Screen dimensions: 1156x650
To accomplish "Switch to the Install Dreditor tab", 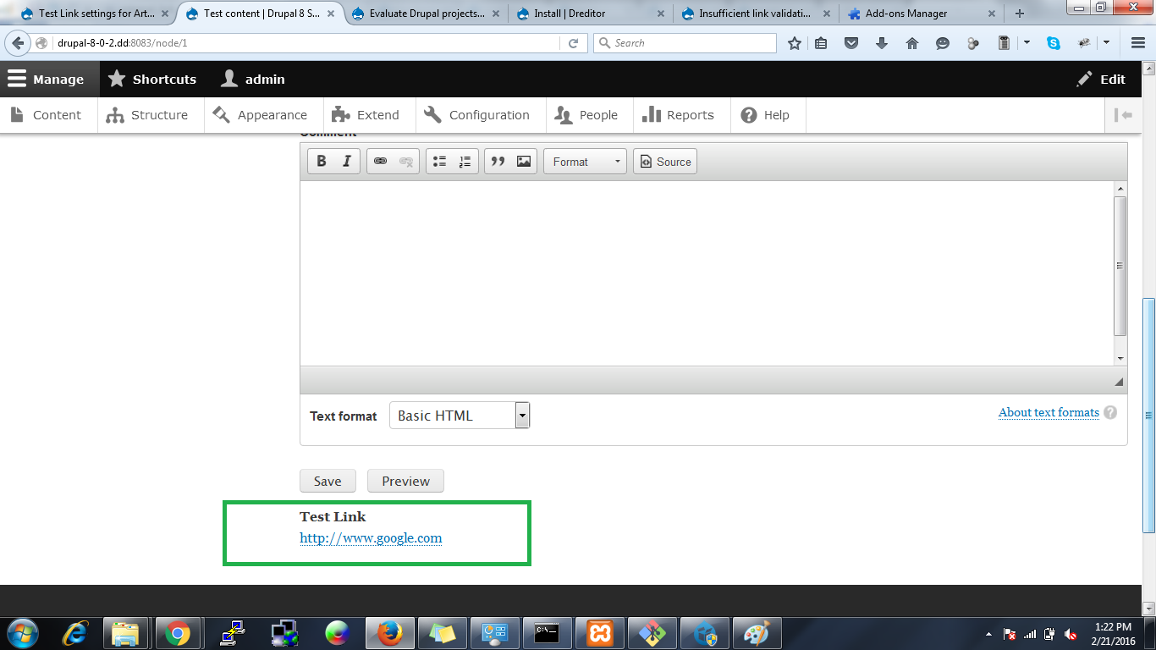I will tap(582, 13).
